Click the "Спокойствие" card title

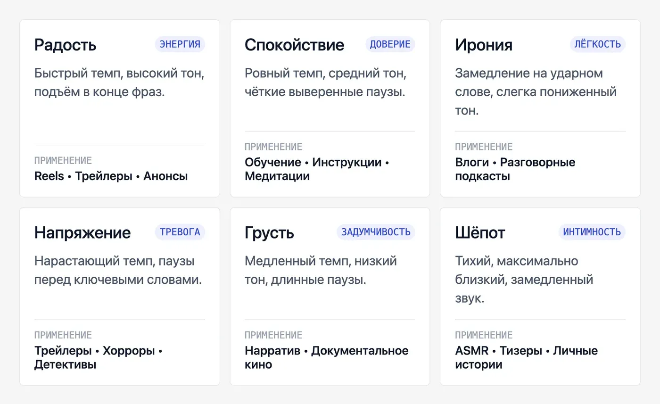click(x=295, y=45)
